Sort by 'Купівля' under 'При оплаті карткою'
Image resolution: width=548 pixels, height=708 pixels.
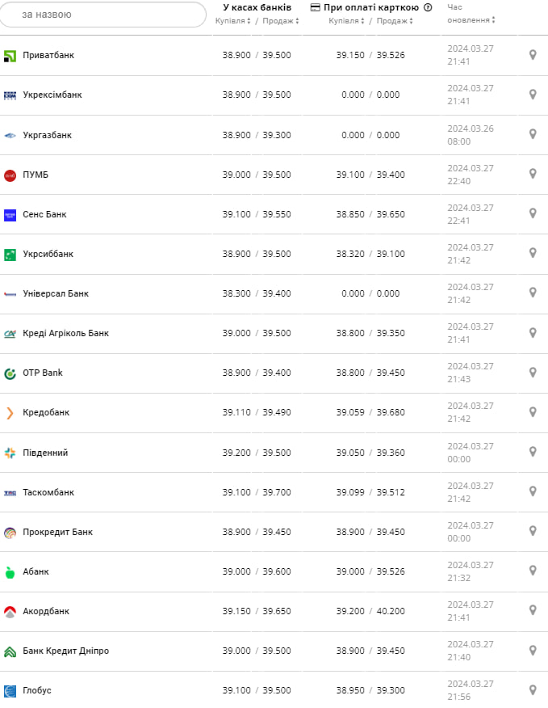point(347,21)
